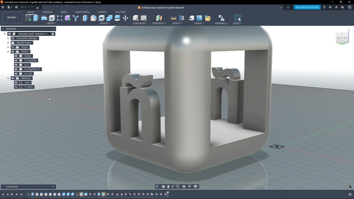Click the Insert Decal icon

[x=207, y=18]
